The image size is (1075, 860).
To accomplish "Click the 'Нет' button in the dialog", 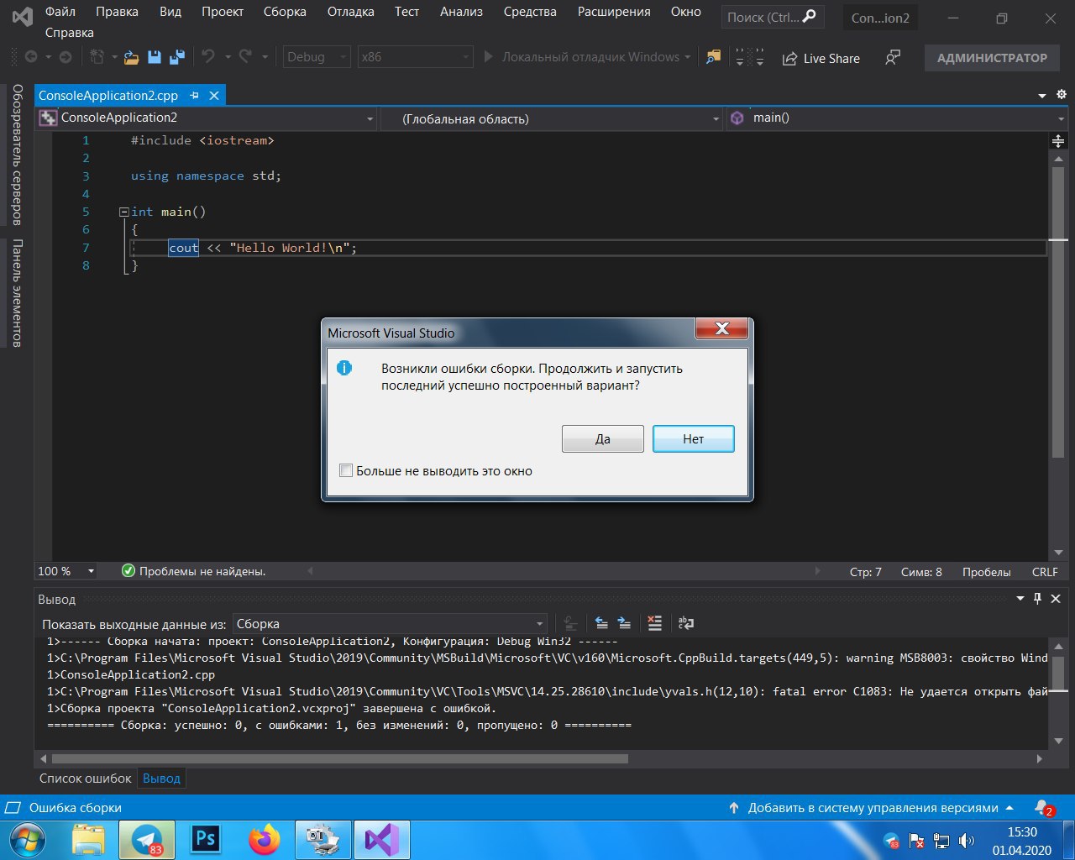I will pos(694,438).
